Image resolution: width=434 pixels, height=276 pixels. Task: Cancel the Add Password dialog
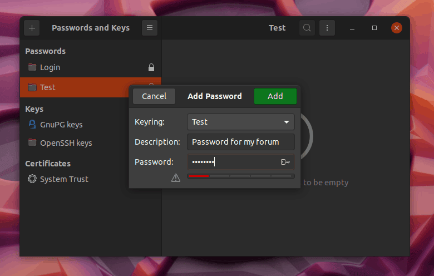coord(154,96)
